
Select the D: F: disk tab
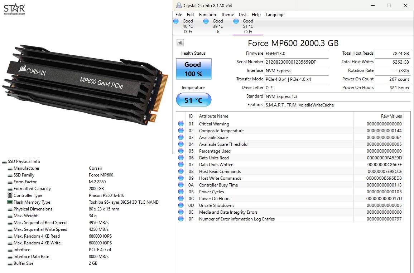click(188, 26)
